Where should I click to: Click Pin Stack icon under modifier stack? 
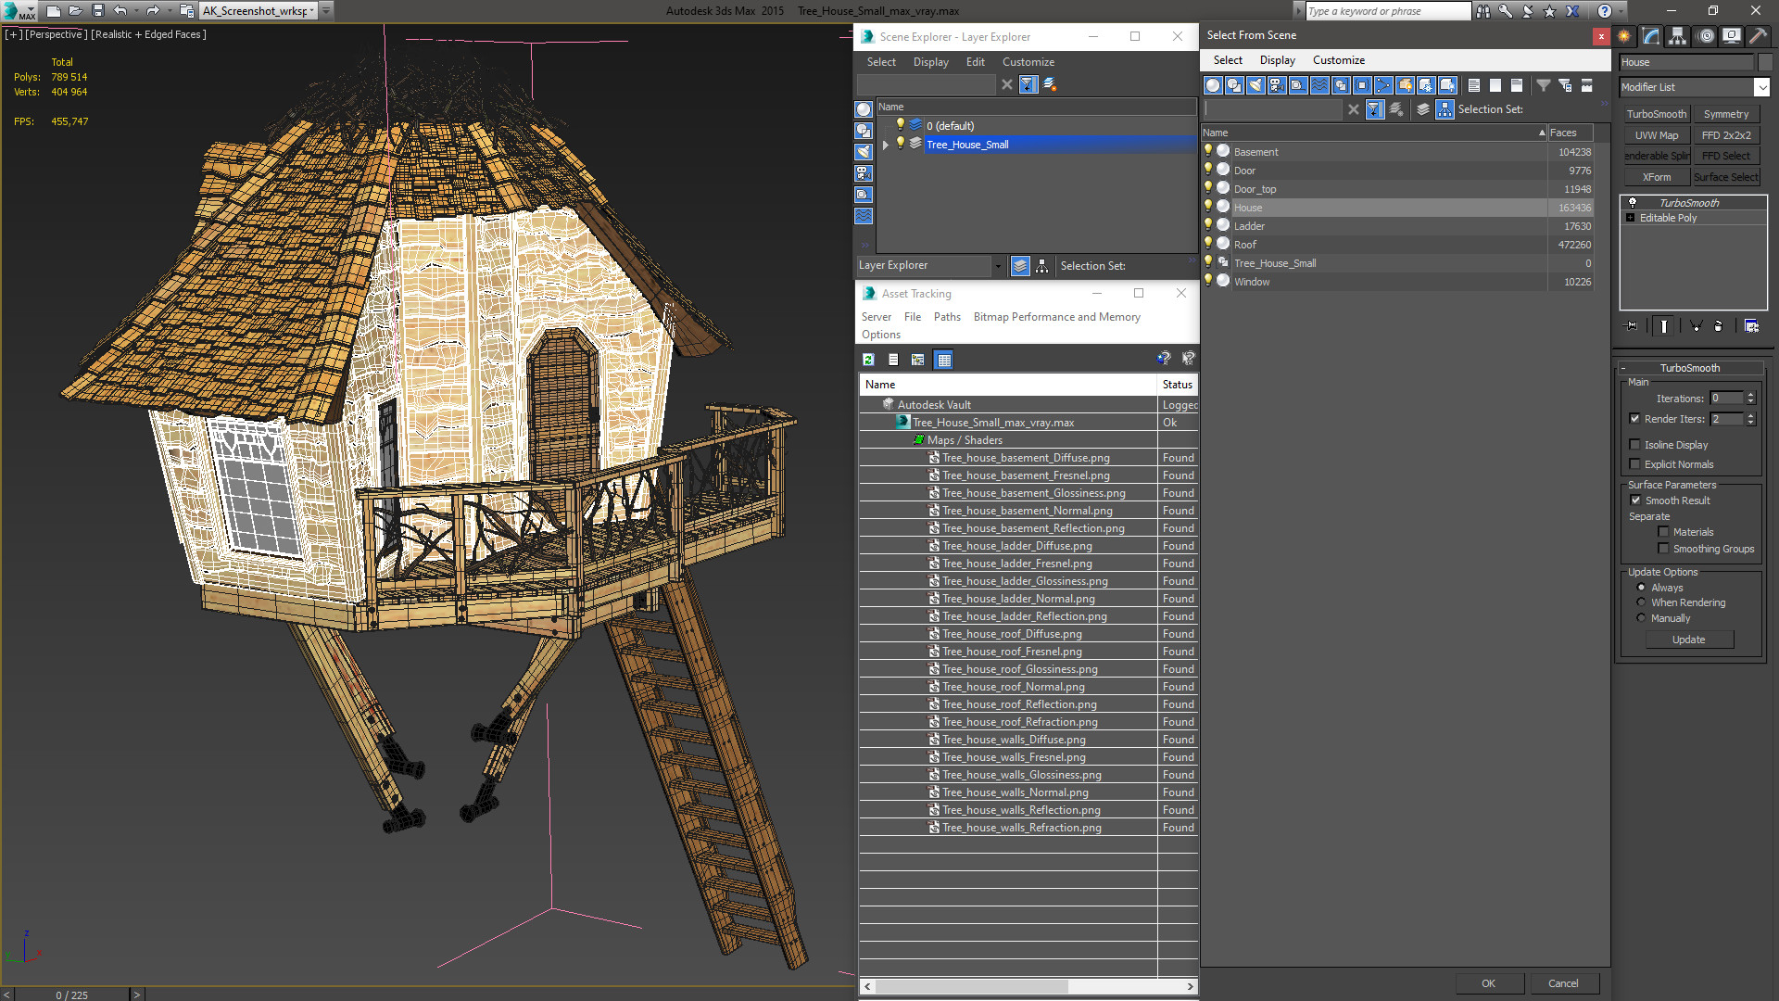(1632, 326)
